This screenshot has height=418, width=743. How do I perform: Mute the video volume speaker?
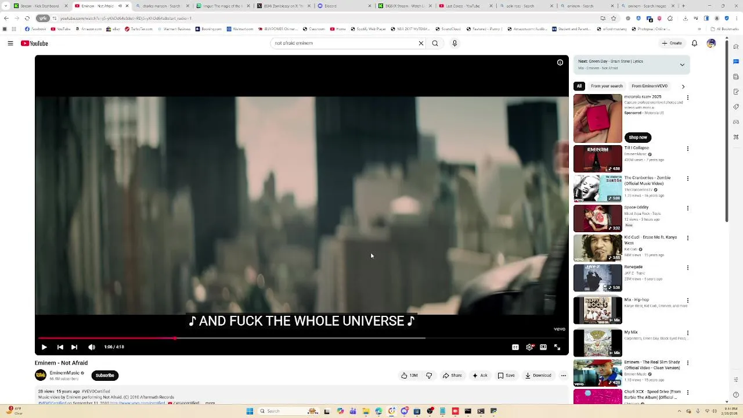click(x=92, y=347)
